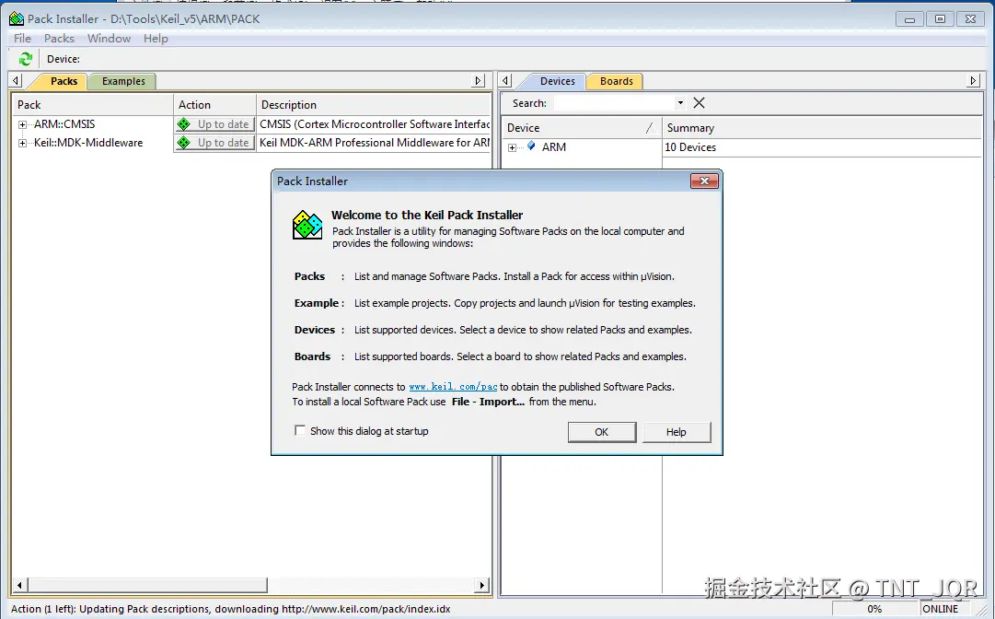Click right arrow at end of Packs tab bar
The width and height of the screenshot is (995, 619).
pyautogui.click(x=479, y=81)
